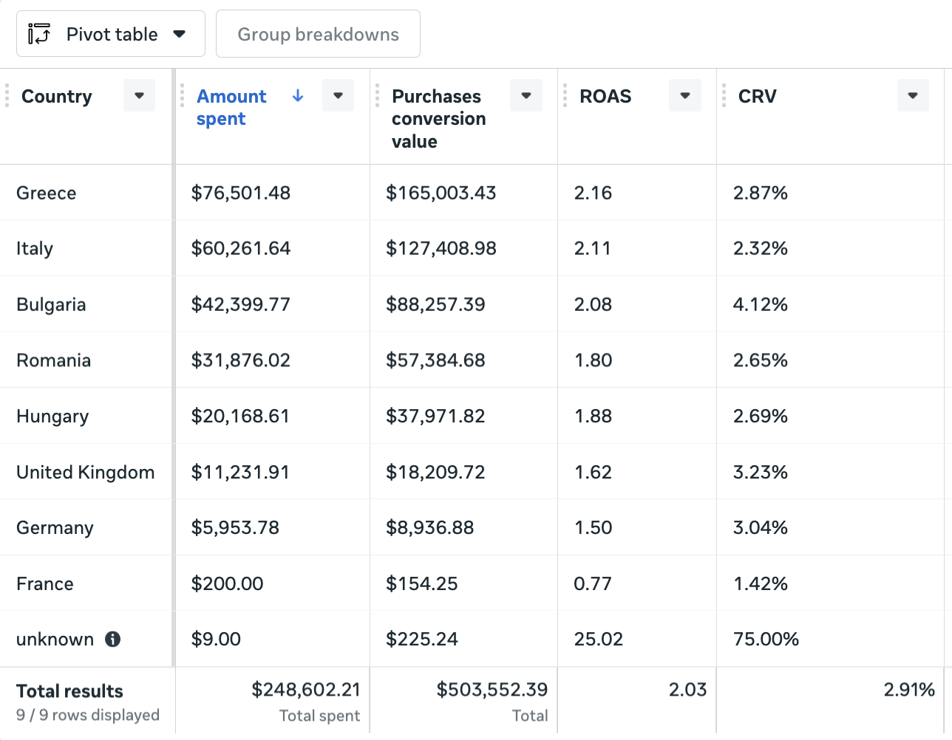Viewport: 952px width, 740px height.
Task: Click total ROAS value 2.03
Action: [688, 690]
